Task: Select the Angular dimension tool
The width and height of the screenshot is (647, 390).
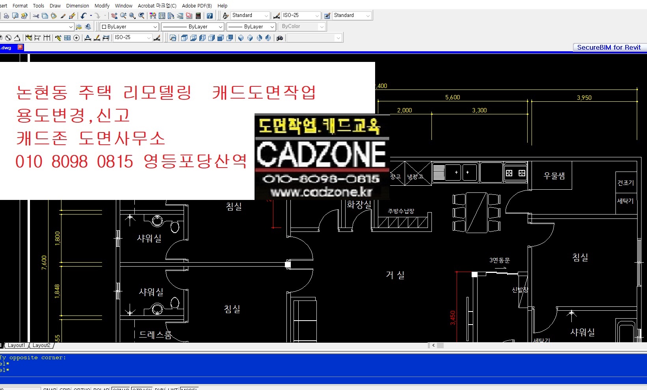Action: click(17, 38)
